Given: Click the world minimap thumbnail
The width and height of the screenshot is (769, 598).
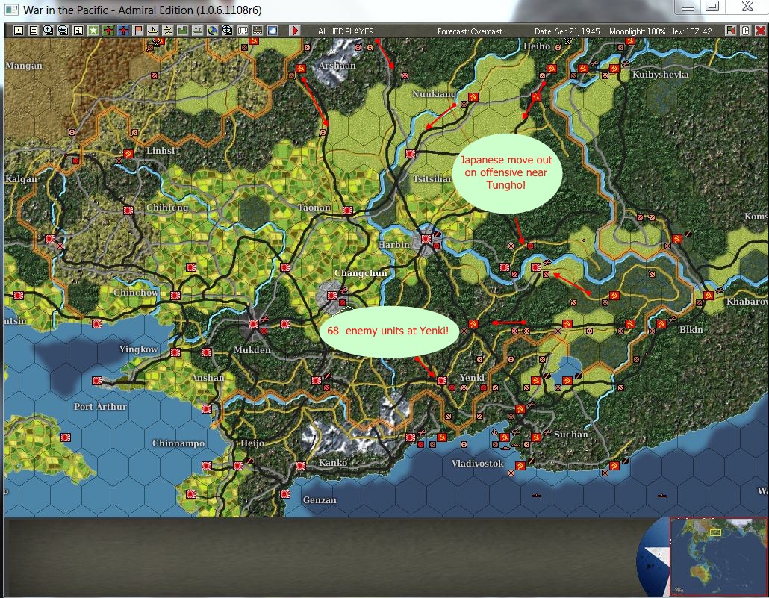Looking at the screenshot, I should [718, 556].
